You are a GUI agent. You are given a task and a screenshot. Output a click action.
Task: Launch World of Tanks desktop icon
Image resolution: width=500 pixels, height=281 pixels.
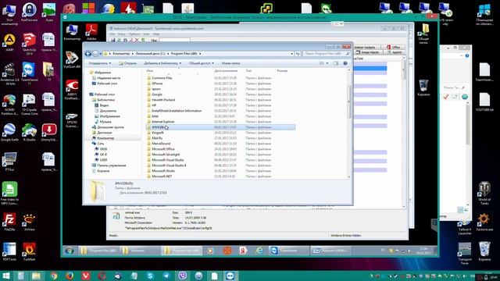(x=484, y=193)
